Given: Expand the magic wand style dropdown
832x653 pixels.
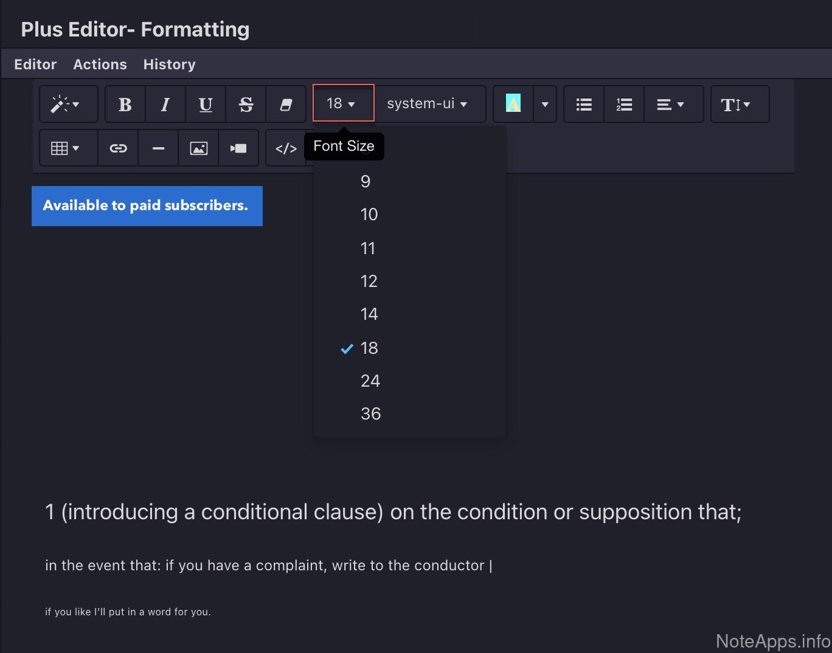Looking at the screenshot, I should 68,105.
